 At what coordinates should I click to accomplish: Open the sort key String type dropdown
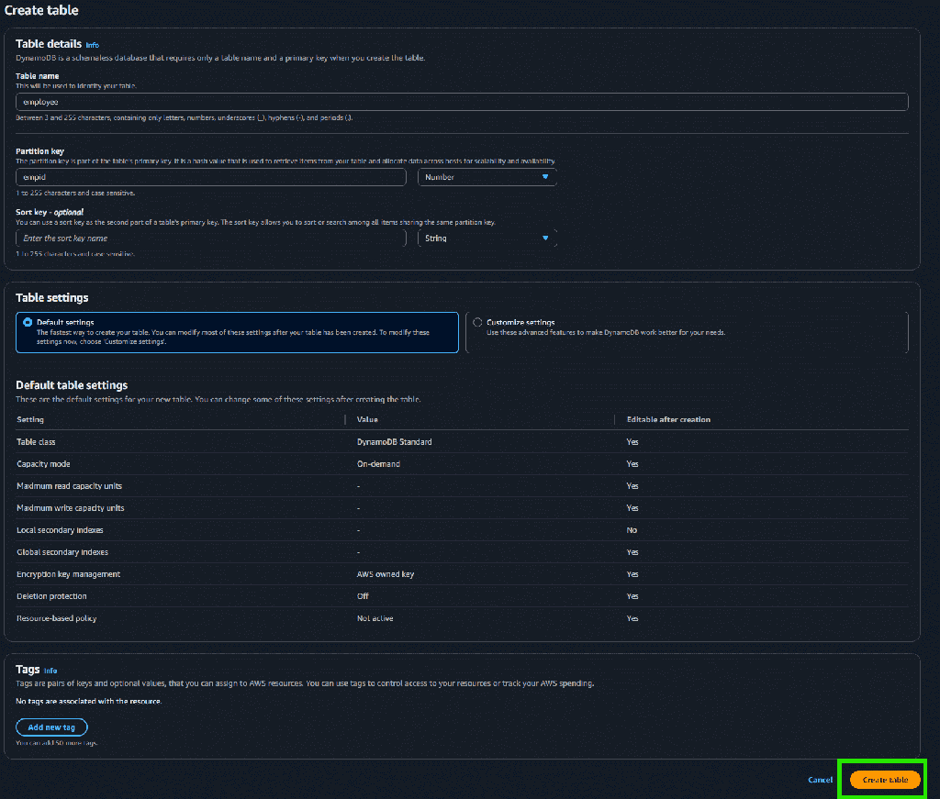coord(487,239)
